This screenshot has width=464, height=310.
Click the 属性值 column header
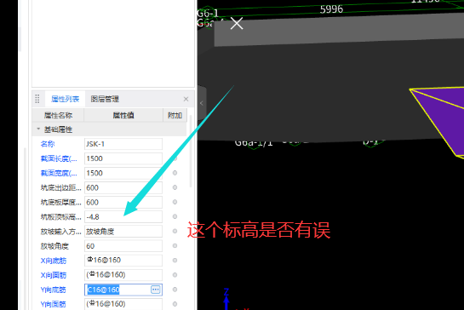pos(123,115)
